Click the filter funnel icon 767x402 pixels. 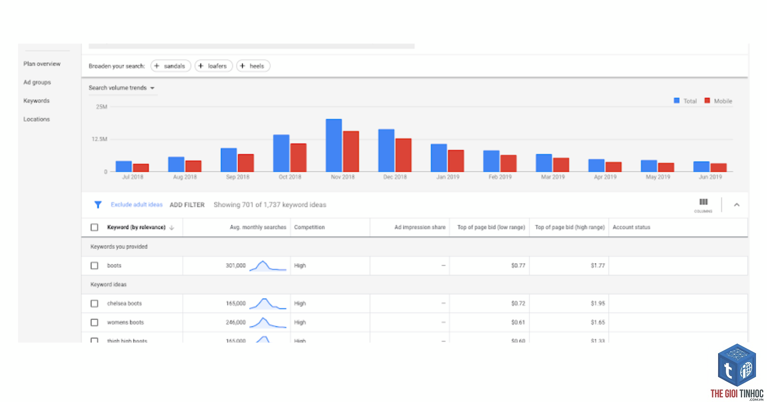coord(98,205)
